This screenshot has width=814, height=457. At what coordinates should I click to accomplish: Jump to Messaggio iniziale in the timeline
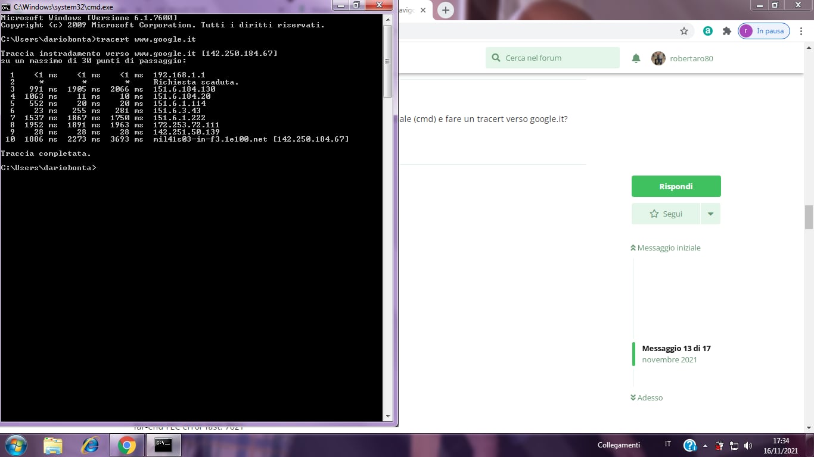click(x=666, y=248)
